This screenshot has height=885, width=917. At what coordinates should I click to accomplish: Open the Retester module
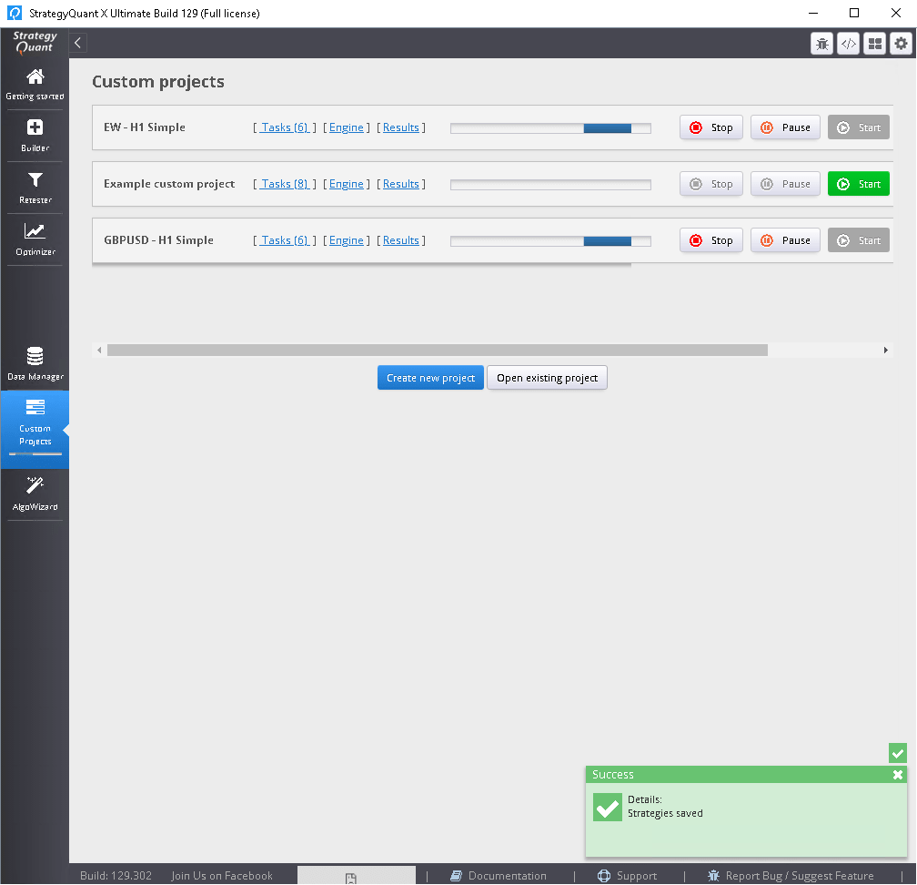point(35,188)
